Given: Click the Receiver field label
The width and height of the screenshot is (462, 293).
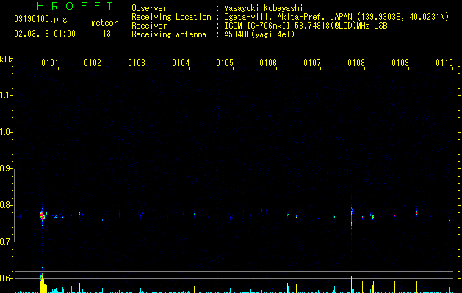Looking at the screenshot, I should point(149,26).
